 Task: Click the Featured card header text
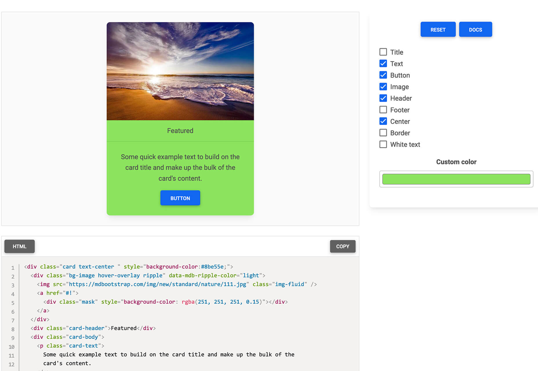coord(180,131)
